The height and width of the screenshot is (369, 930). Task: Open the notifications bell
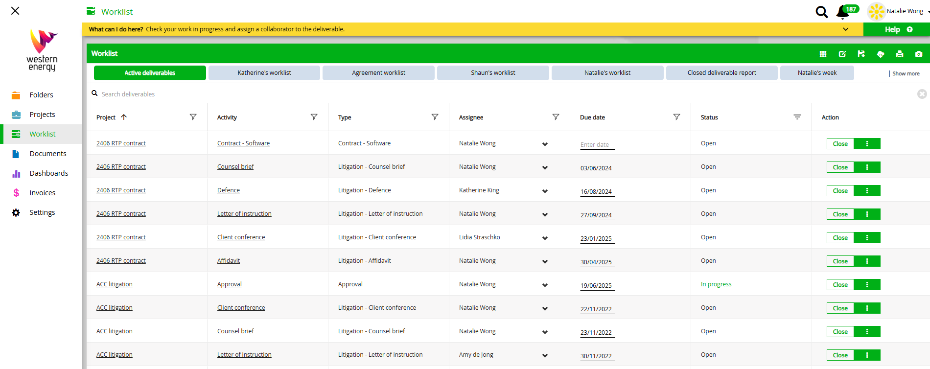(x=842, y=12)
